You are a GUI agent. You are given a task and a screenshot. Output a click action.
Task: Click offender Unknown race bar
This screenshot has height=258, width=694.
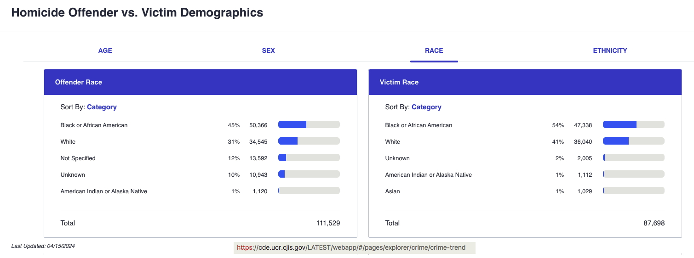[309, 174]
